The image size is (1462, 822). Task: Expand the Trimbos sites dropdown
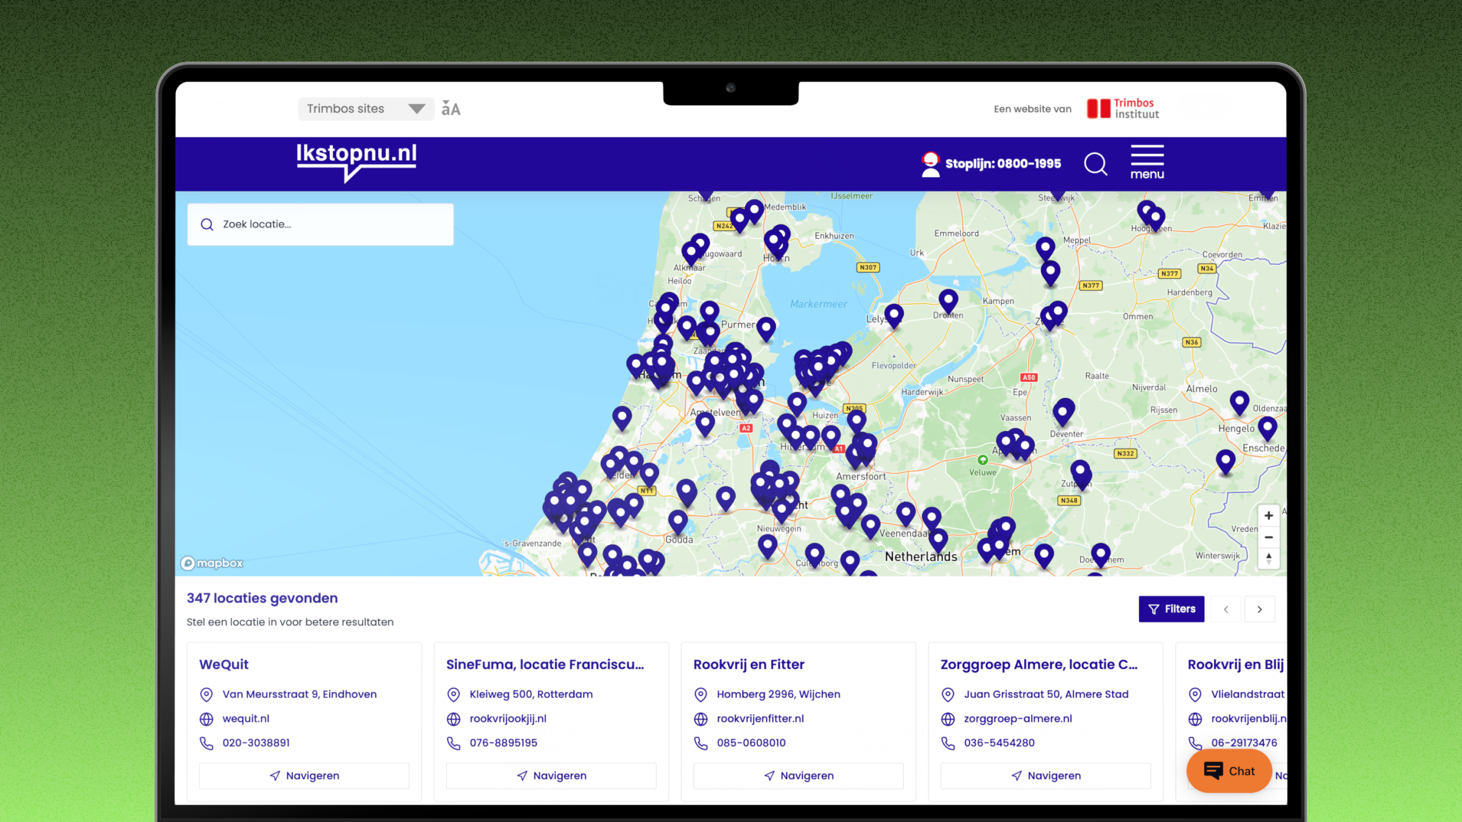coord(365,109)
